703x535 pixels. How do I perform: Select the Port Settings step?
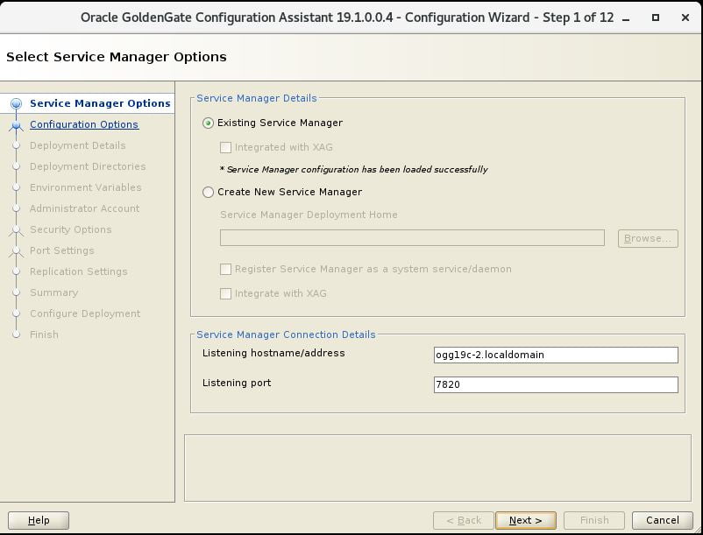pyautogui.click(x=62, y=250)
